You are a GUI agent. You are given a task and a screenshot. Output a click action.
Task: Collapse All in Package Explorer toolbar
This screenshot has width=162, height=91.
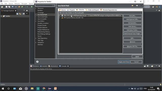pyautogui.click(x=17, y=14)
